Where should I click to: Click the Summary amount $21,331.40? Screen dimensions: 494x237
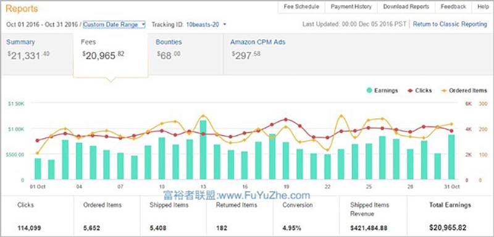click(28, 56)
